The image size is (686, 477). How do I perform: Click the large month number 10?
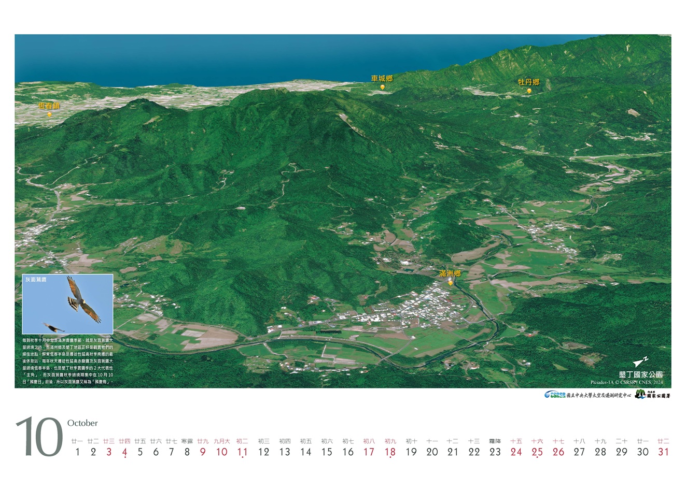click(39, 438)
